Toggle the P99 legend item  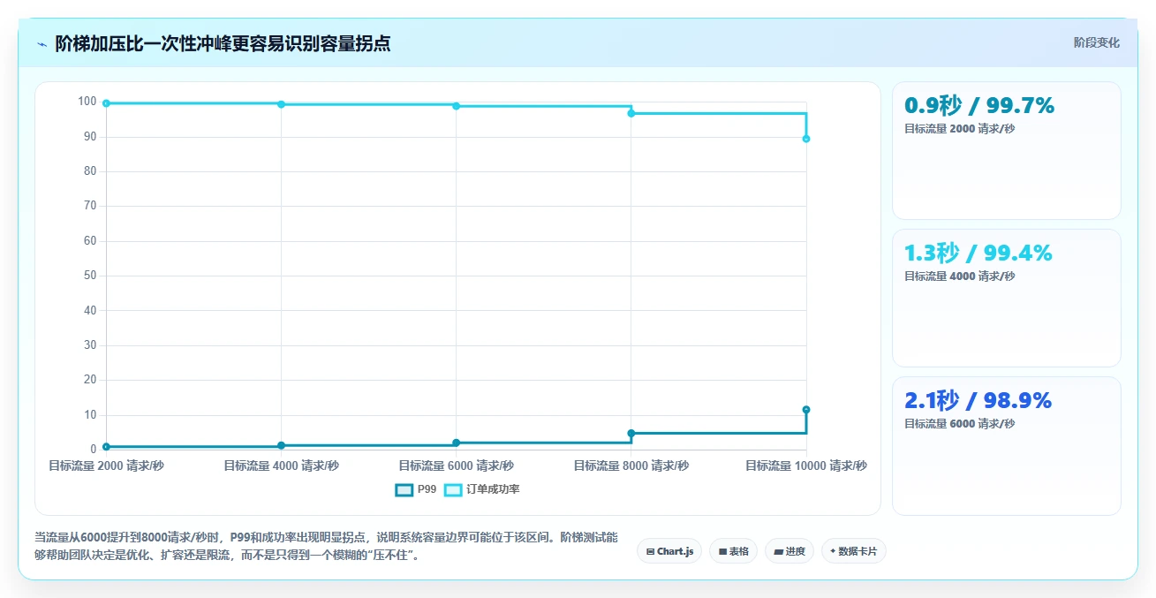point(416,489)
